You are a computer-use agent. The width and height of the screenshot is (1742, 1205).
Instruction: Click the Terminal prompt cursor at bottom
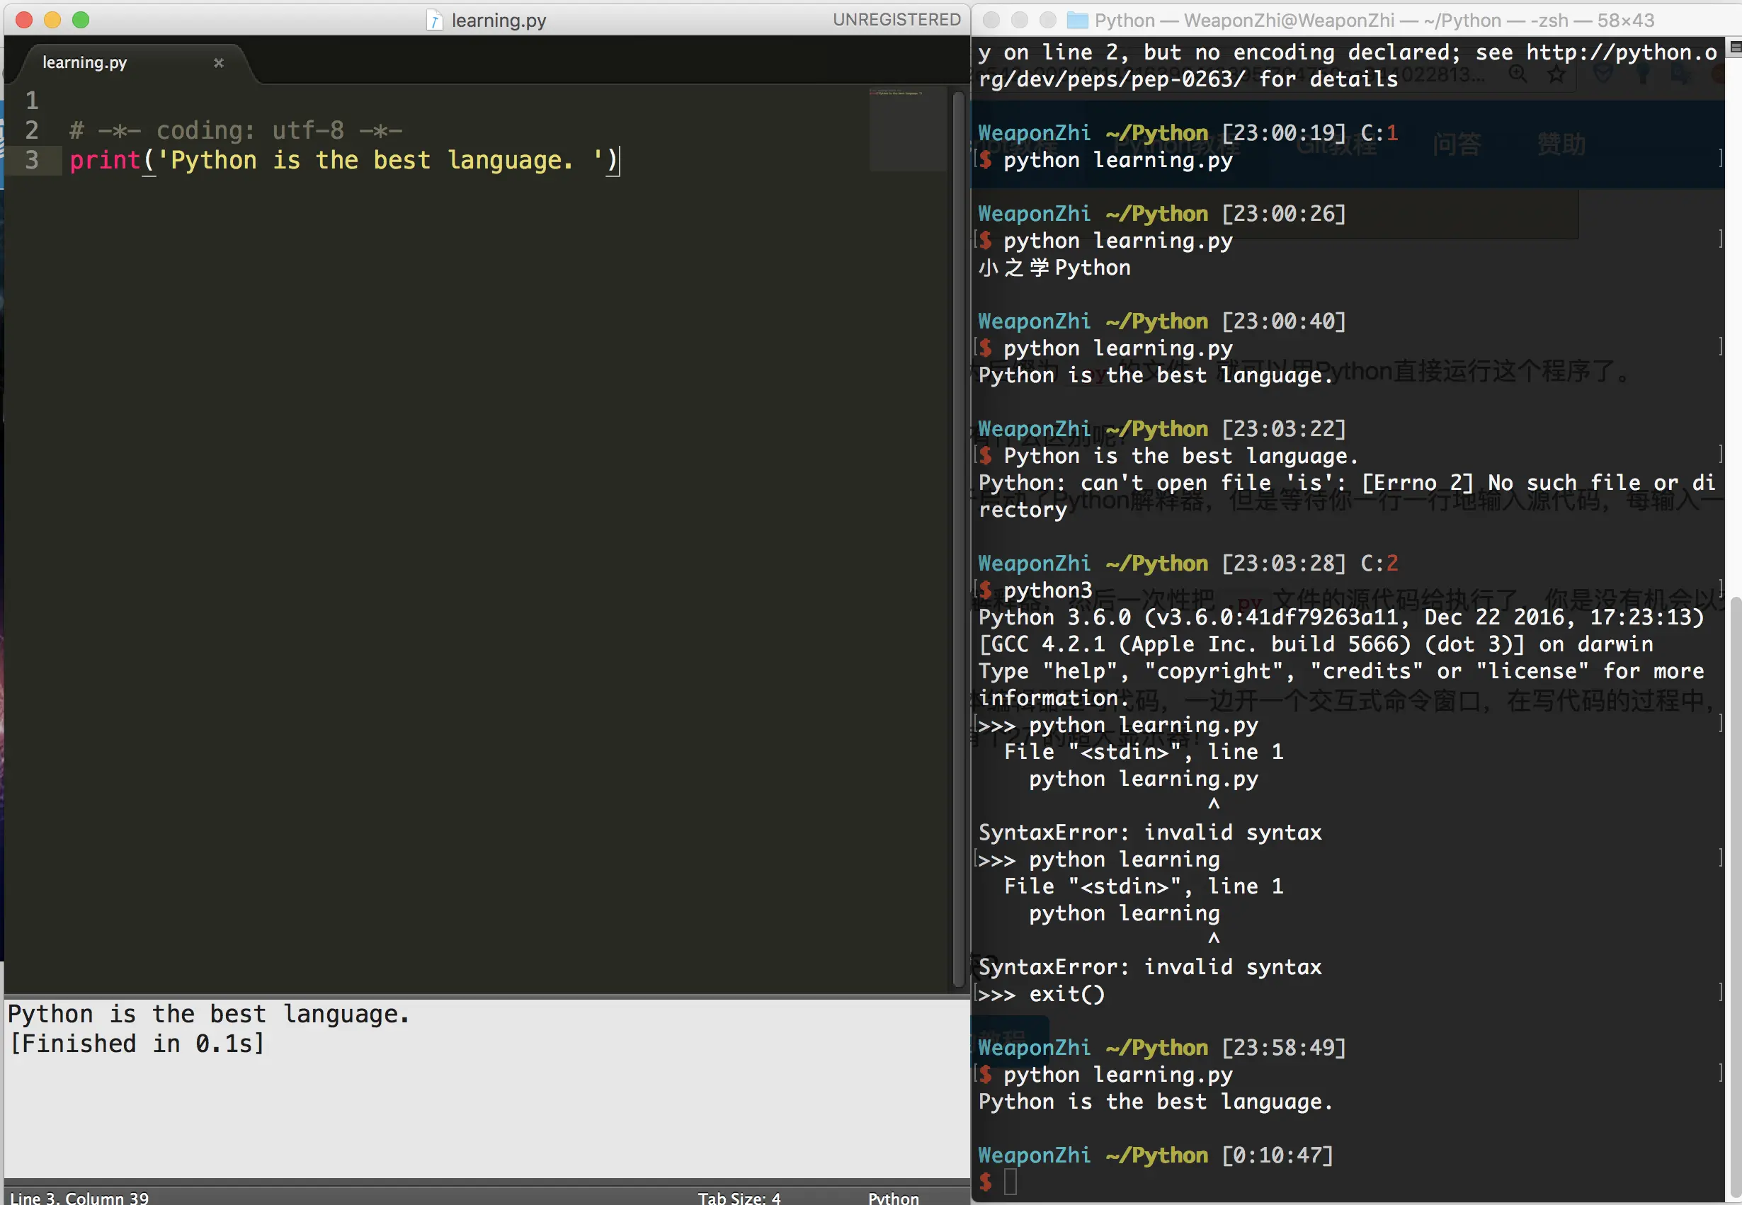point(1011,1181)
